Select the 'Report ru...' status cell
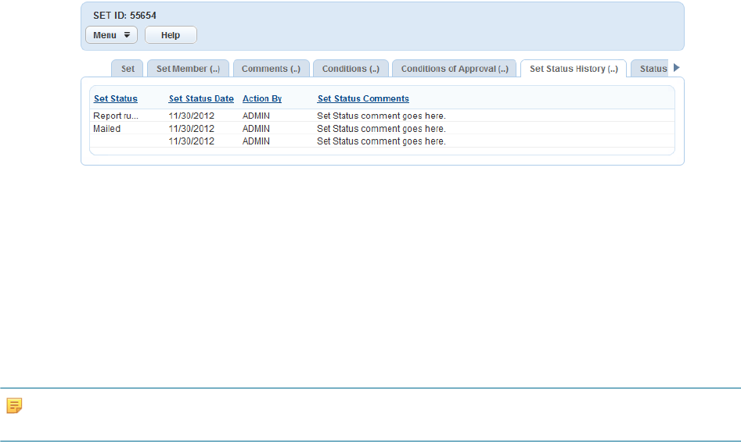The width and height of the screenshot is (741, 442). (116, 116)
